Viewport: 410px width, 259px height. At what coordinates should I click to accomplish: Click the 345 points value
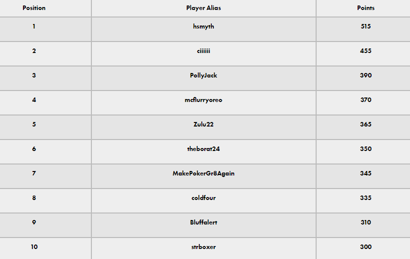[x=366, y=173]
